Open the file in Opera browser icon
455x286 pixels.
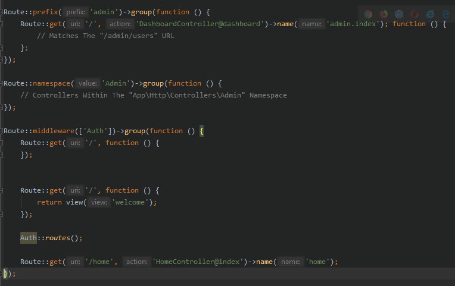pos(415,14)
